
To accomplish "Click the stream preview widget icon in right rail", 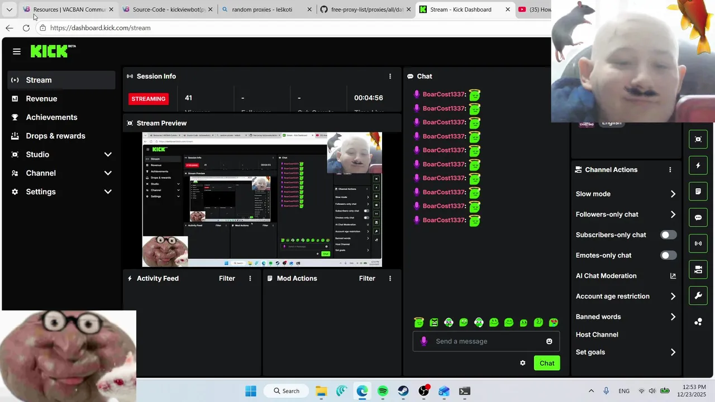I will [698, 140].
